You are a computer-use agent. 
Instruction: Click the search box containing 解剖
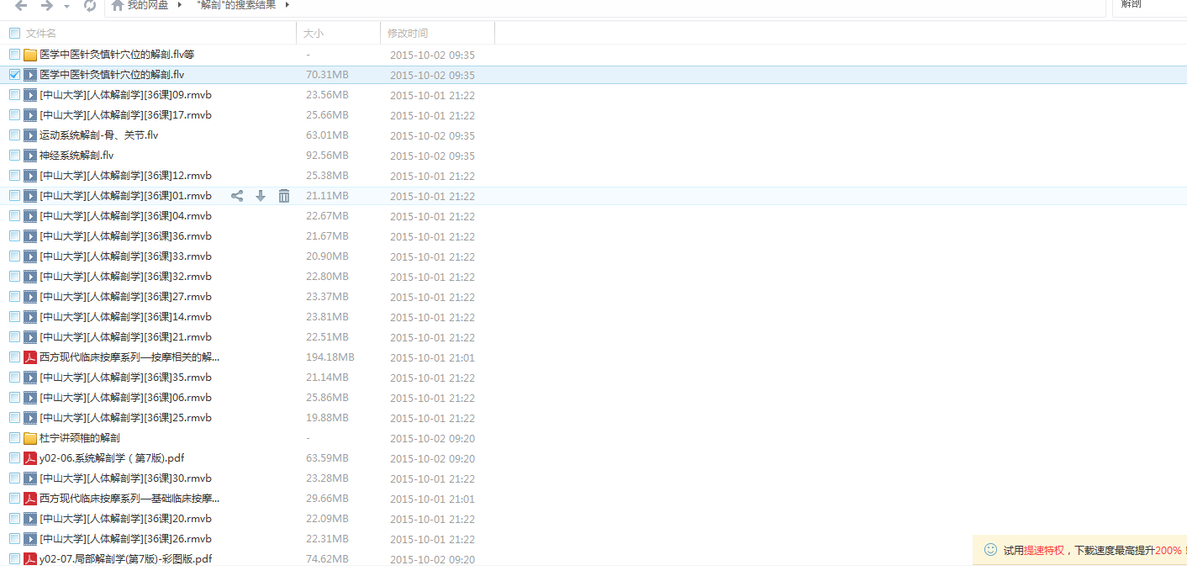[x=1148, y=6]
